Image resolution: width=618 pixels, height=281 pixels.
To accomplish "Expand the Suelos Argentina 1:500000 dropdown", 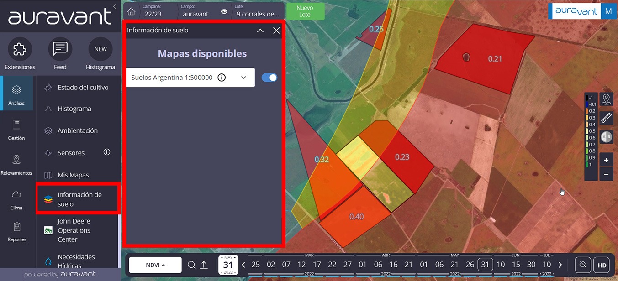I will click(244, 78).
